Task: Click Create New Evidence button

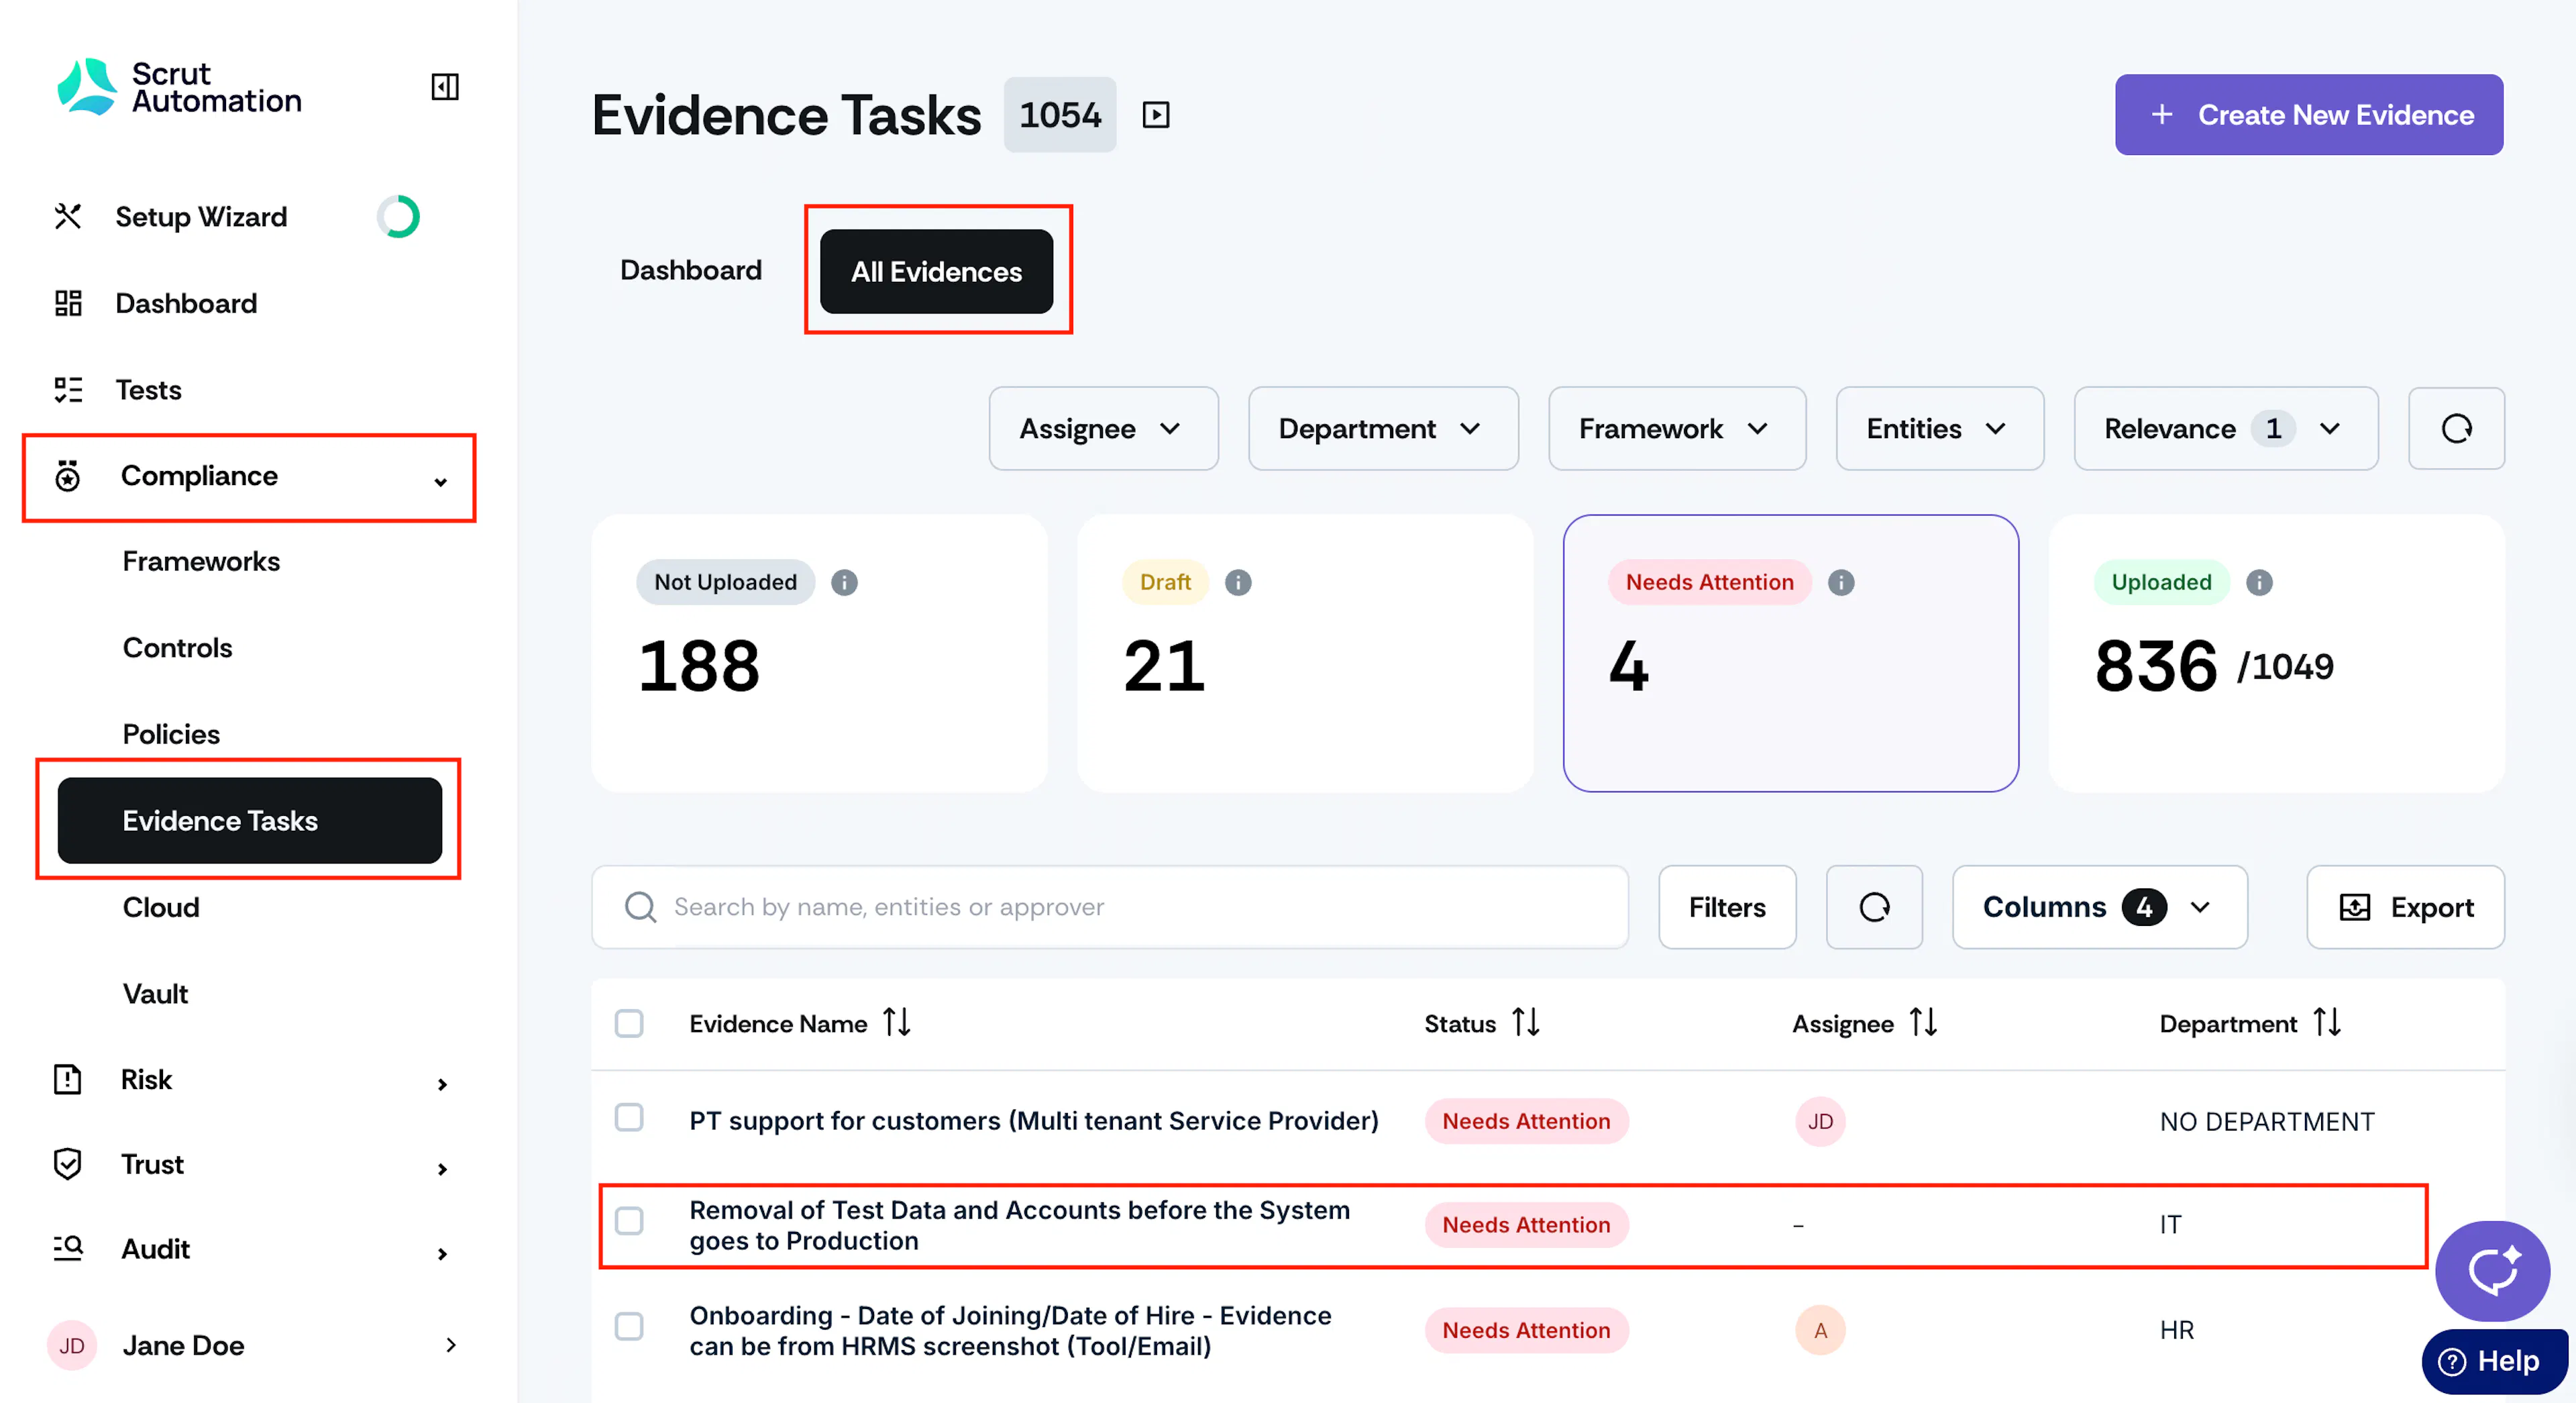Action: point(2309,115)
